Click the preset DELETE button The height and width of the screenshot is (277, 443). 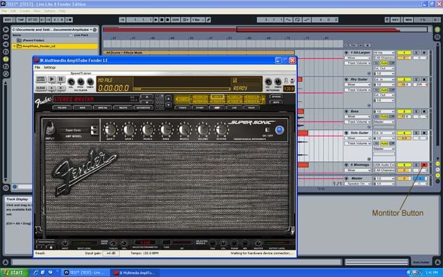(123, 108)
